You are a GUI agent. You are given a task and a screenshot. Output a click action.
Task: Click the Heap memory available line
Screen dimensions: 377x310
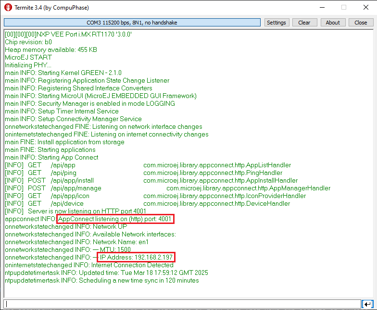click(51, 50)
